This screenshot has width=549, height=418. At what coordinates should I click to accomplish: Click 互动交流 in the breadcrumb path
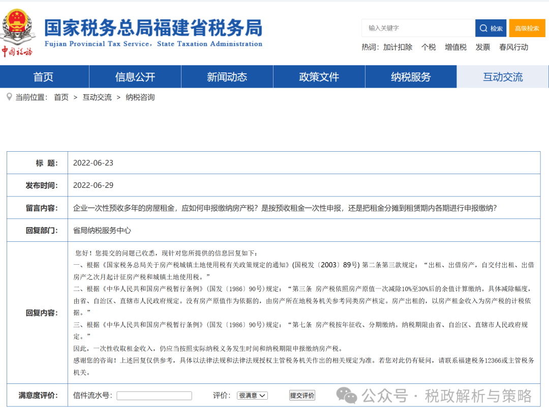click(x=97, y=97)
